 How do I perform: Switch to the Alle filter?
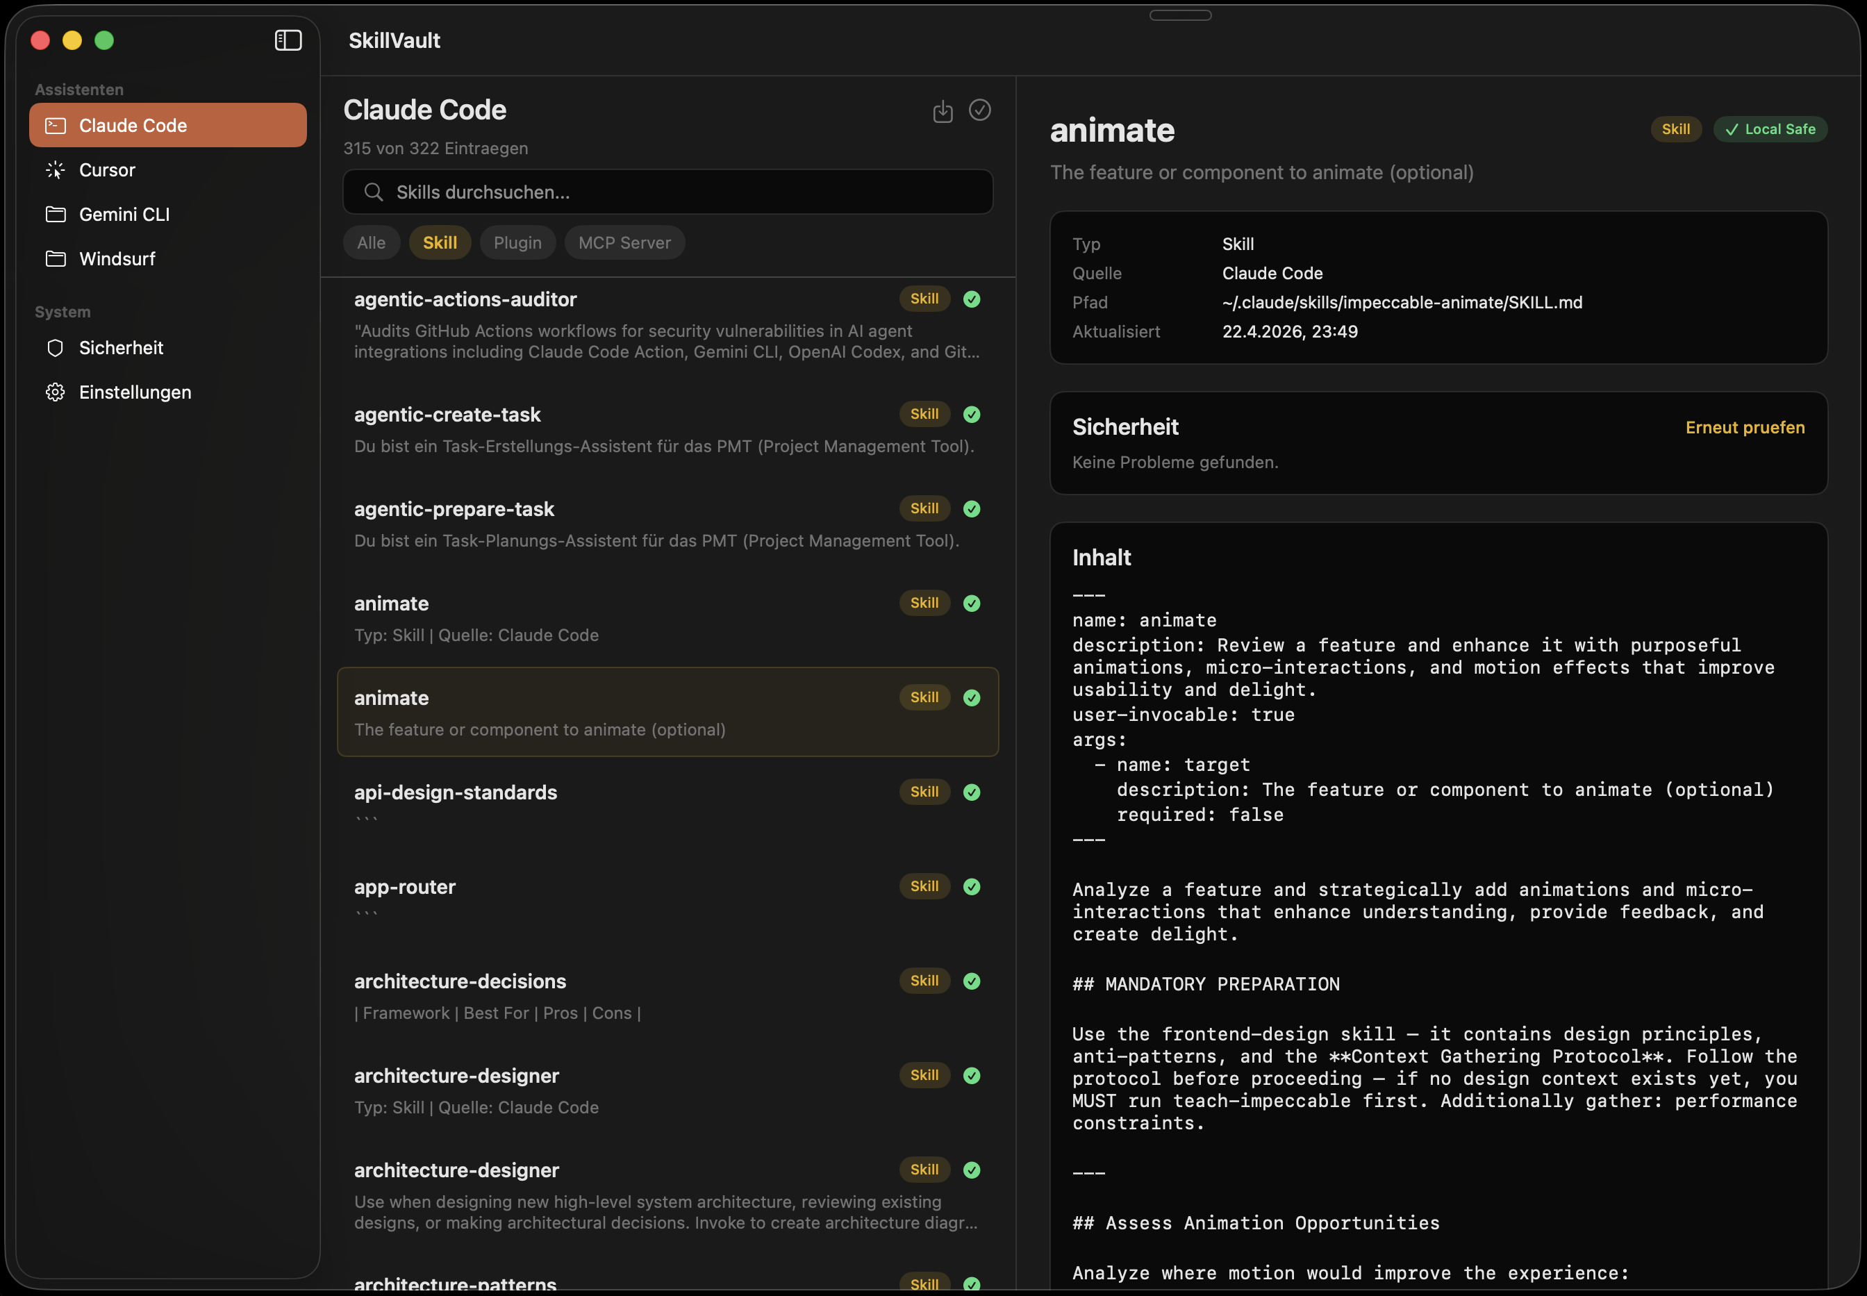click(x=370, y=242)
